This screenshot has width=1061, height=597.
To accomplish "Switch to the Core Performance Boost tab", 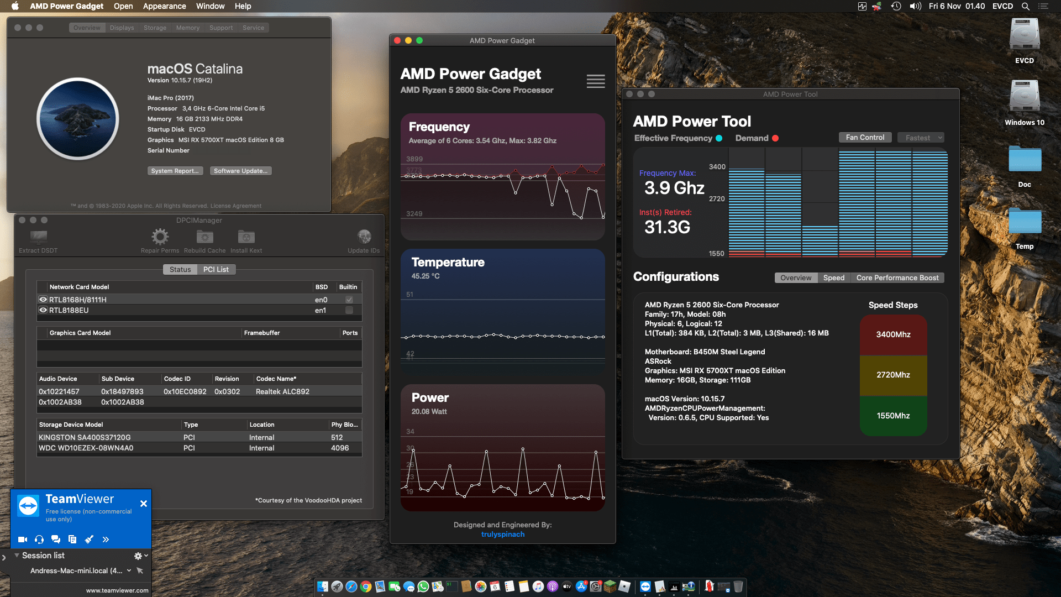I will click(897, 277).
